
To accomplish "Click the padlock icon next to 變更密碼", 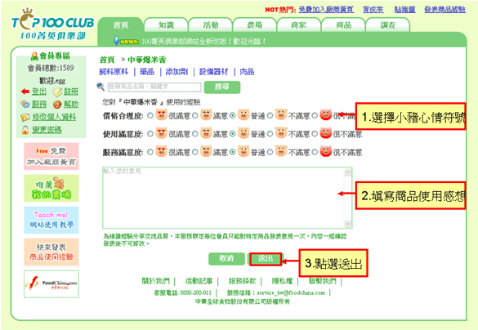I will click(25, 130).
